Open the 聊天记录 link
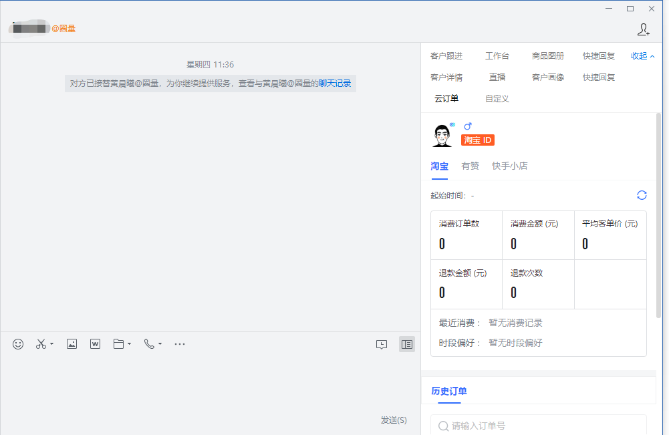This screenshot has width=669, height=435. click(x=334, y=84)
